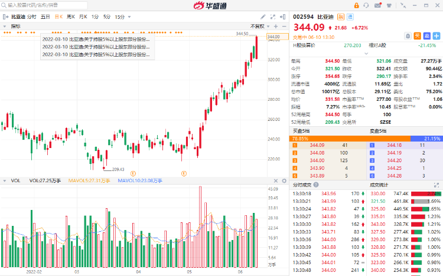
Task: Click the second E earnings marker
Action: [184, 173]
